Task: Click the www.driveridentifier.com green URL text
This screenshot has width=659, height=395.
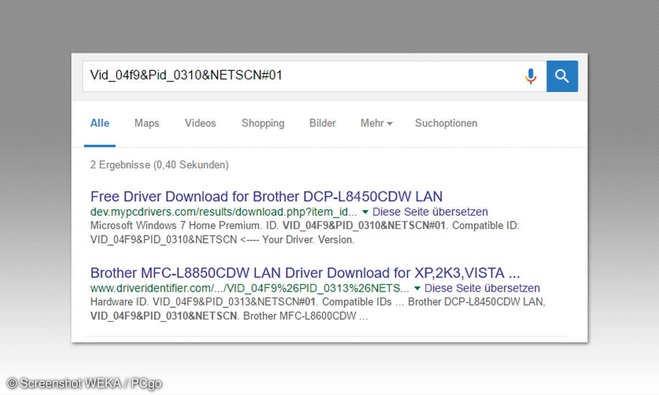Action: 249,288
